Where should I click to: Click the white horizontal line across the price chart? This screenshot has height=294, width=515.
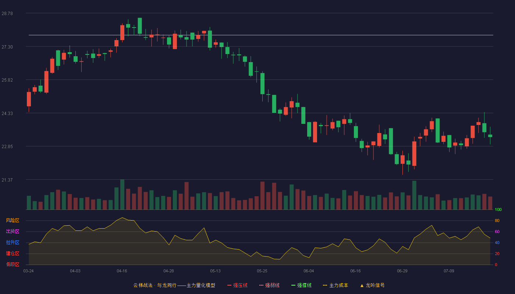(x=261, y=35)
